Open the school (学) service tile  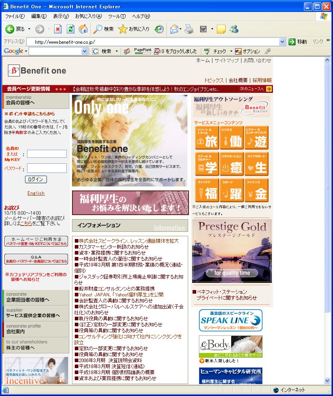point(206,164)
